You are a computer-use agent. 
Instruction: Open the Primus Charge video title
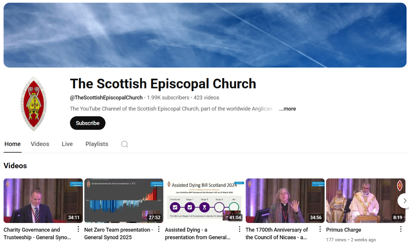pyautogui.click(x=343, y=230)
